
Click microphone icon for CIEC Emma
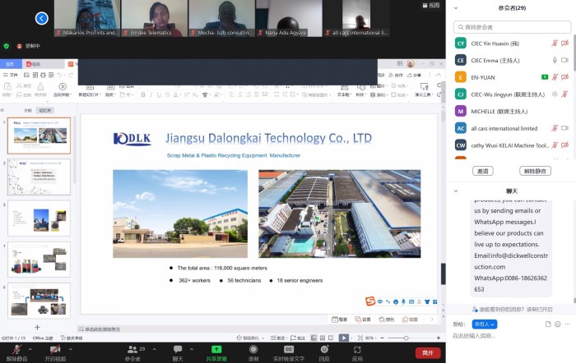coord(555,60)
